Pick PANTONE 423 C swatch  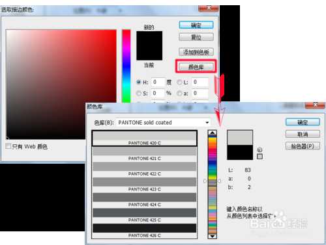145,185
